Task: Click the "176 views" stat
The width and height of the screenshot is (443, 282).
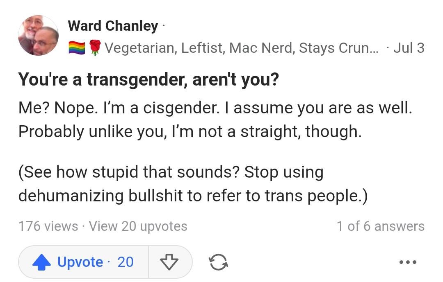Action: point(48,226)
